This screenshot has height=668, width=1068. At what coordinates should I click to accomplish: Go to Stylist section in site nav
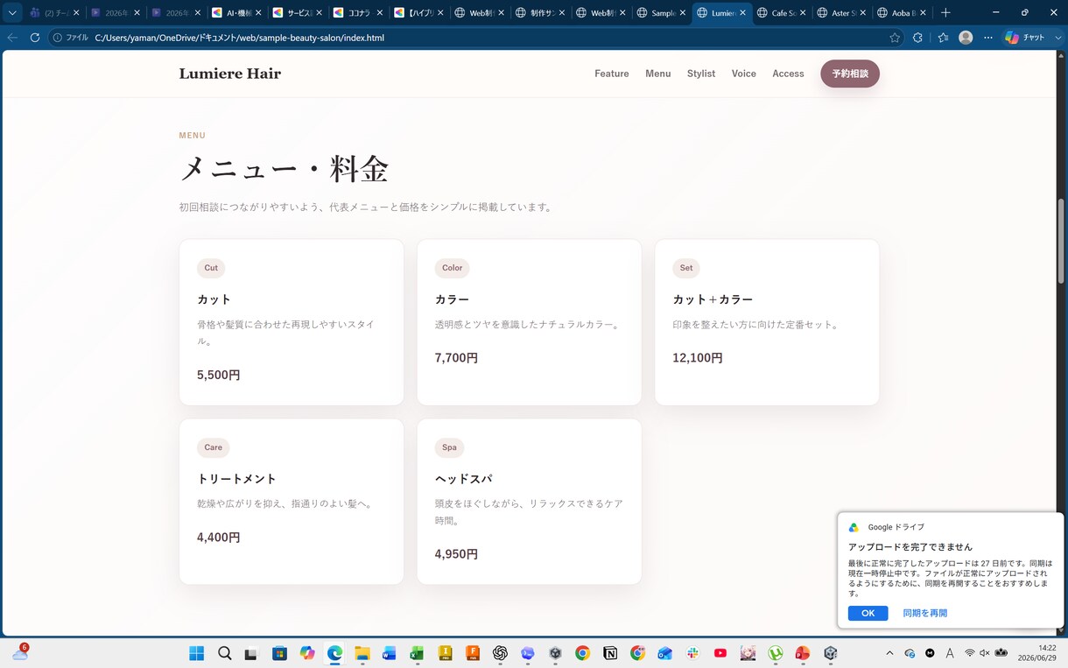(x=701, y=74)
